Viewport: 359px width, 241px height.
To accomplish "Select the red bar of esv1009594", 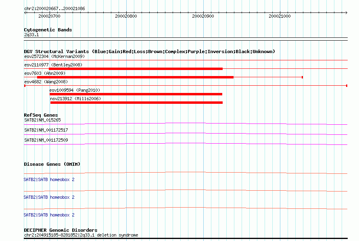I will tap(136, 94).
